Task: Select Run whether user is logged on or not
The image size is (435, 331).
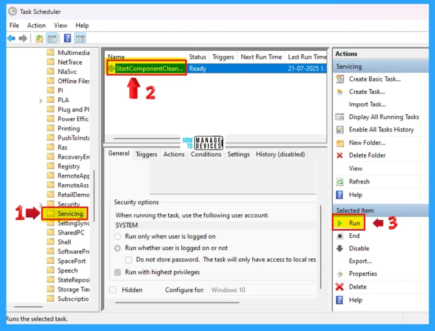Action: click(118, 248)
